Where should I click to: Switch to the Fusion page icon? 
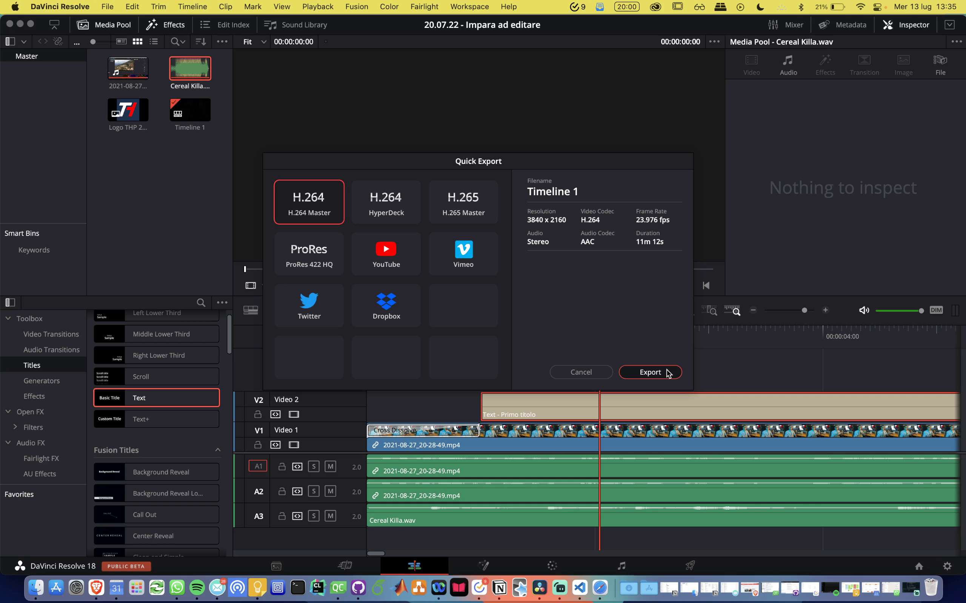(x=483, y=566)
